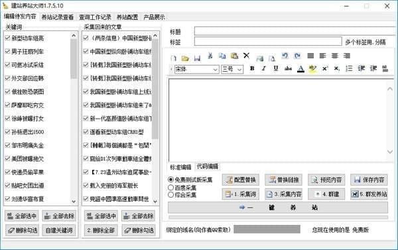
Task: Click the 保存内容 button
Action: click(x=369, y=180)
